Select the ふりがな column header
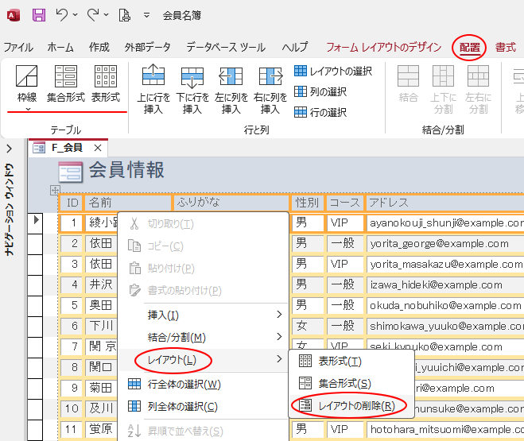The height and width of the screenshot is (441, 524). [231, 203]
